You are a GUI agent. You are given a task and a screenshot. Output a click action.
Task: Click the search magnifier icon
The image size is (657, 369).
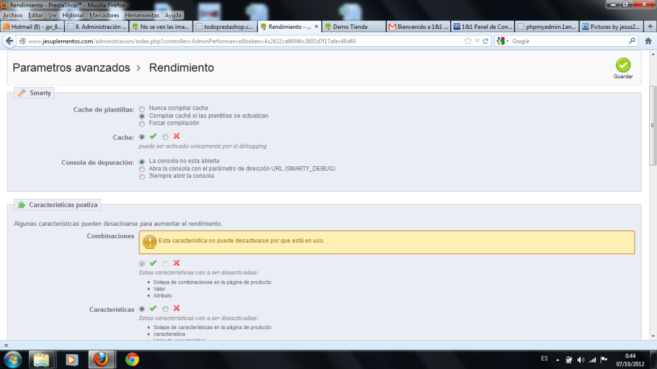631,41
